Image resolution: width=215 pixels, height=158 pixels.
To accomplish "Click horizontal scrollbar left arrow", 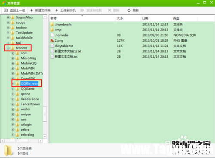I will tap(2, 141).
